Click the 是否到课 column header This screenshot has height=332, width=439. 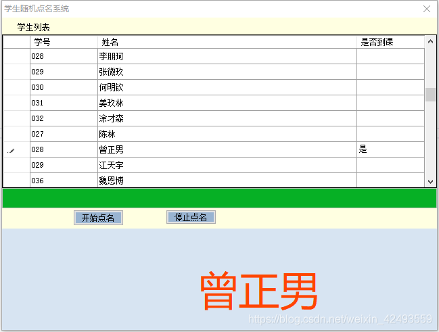(390, 42)
